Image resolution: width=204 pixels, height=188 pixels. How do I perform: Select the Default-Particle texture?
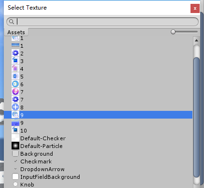(98, 146)
